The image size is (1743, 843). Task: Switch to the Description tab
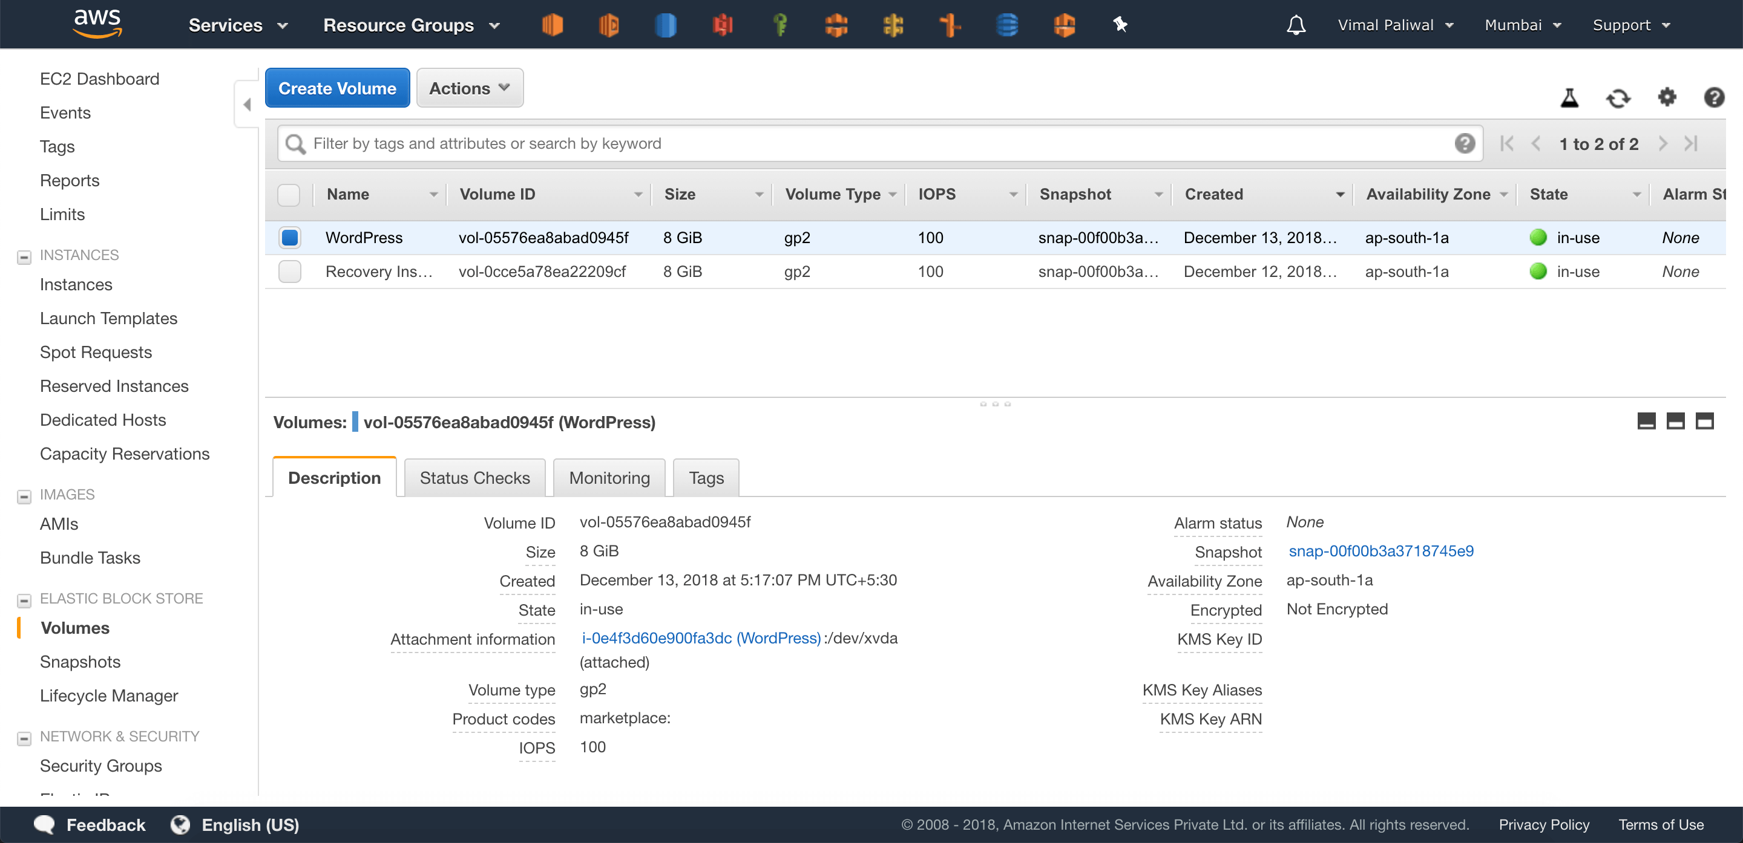coord(334,477)
